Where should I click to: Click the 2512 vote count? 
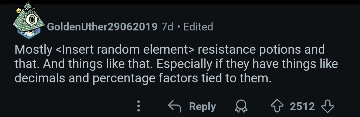302,107
